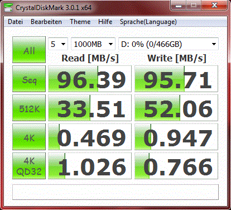
Task: Click the empty comment field at the bottom
Action: coord(116,192)
